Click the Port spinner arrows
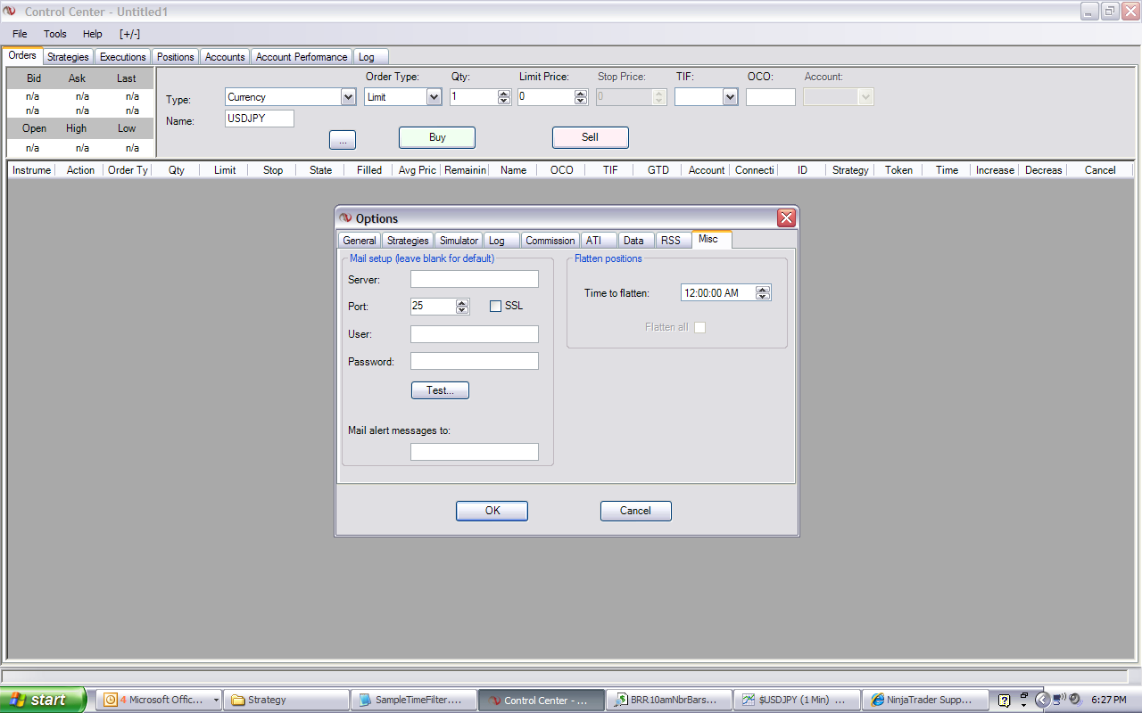 [x=462, y=307]
